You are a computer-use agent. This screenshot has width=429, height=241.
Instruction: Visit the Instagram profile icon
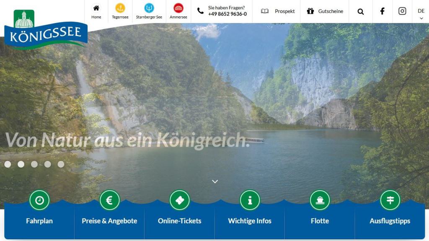(402, 11)
